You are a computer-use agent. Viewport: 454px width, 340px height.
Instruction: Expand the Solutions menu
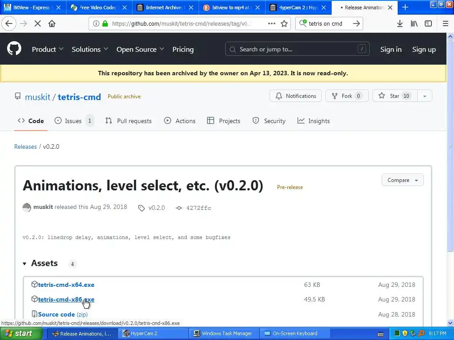point(90,50)
